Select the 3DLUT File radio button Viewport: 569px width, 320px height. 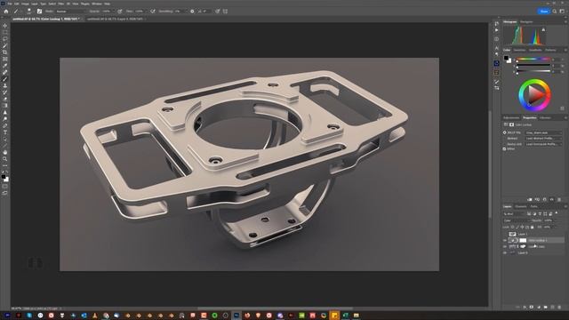click(x=505, y=132)
